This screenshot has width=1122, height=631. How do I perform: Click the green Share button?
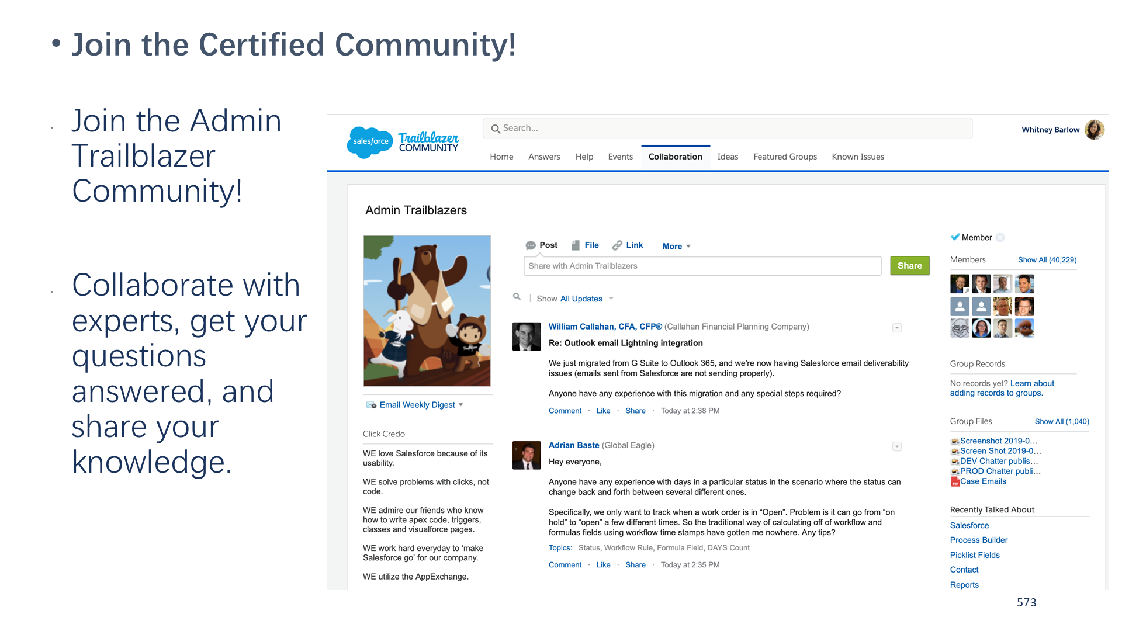(910, 266)
